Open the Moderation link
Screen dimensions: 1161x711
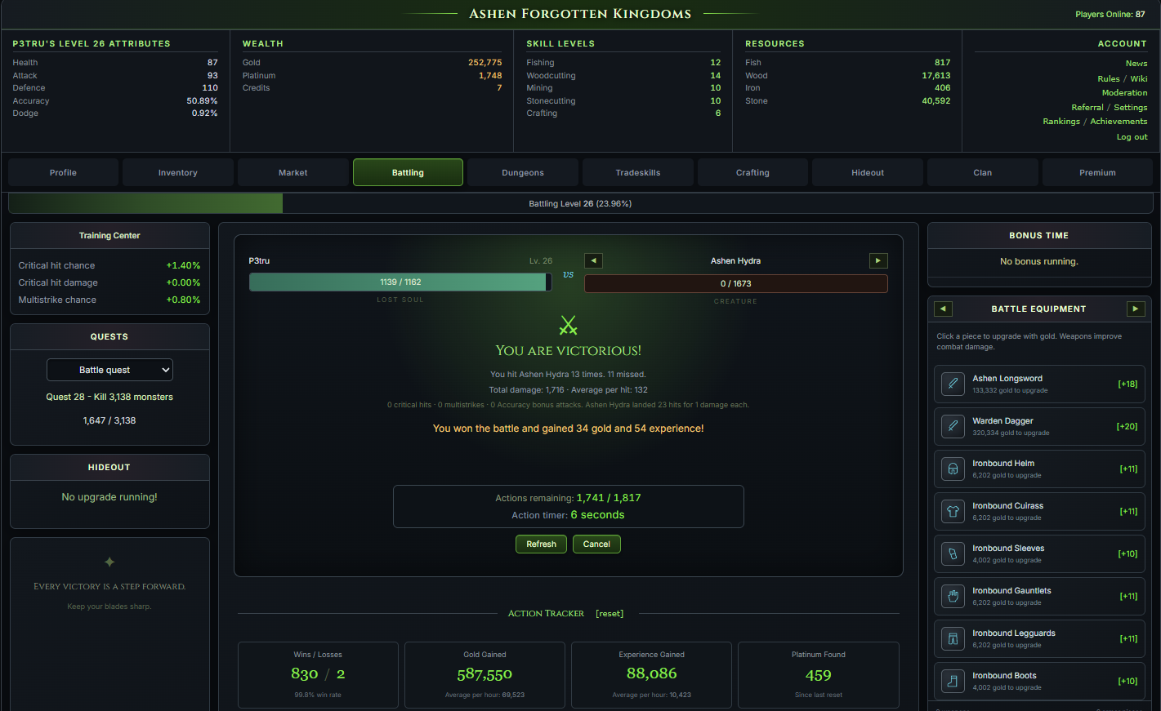pyautogui.click(x=1124, y=92)
